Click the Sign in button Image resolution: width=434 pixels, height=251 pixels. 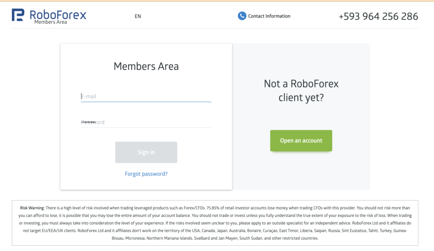pos(146,152)
